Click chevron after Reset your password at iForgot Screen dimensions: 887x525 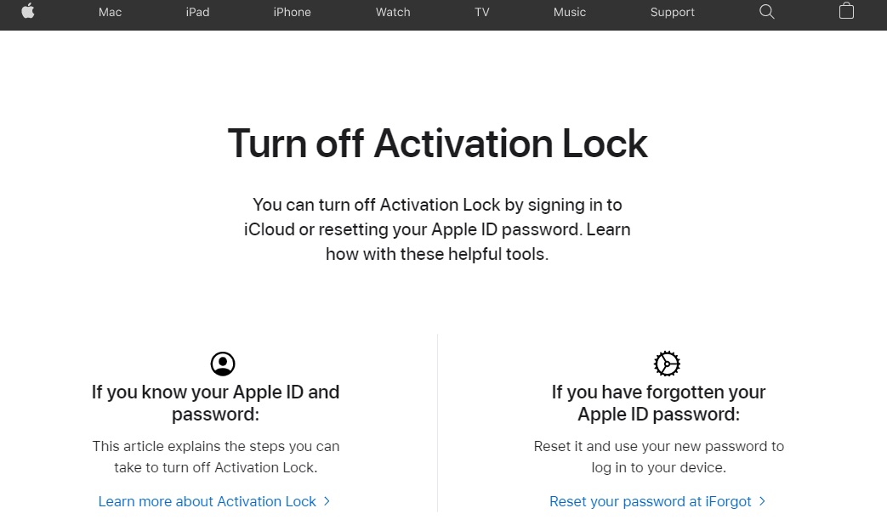(x=763, y=501)
